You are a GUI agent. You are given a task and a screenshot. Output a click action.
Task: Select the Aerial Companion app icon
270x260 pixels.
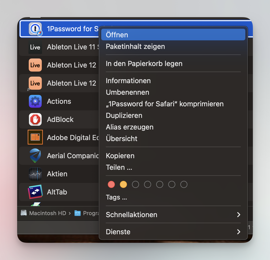tap(35, 156)
